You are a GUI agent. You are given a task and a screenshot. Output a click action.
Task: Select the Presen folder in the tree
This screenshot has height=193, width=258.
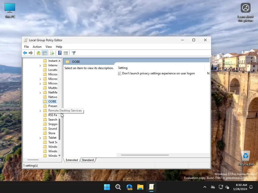[53, 106]
